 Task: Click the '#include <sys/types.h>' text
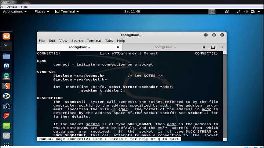[x=79, y=76]
